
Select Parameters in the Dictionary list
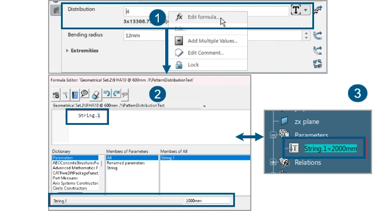tap(75, 158)
